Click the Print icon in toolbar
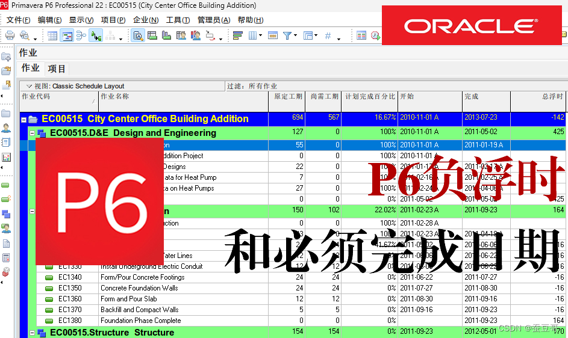Viewport: 568px width, 338px height. tap(10, 35)
